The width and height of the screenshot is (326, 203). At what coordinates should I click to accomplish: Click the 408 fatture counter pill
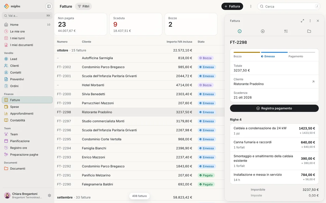click(139, 196)
